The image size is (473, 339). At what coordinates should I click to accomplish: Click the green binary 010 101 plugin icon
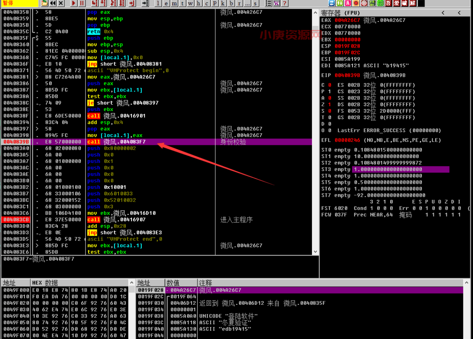click(x=372, y=3)
